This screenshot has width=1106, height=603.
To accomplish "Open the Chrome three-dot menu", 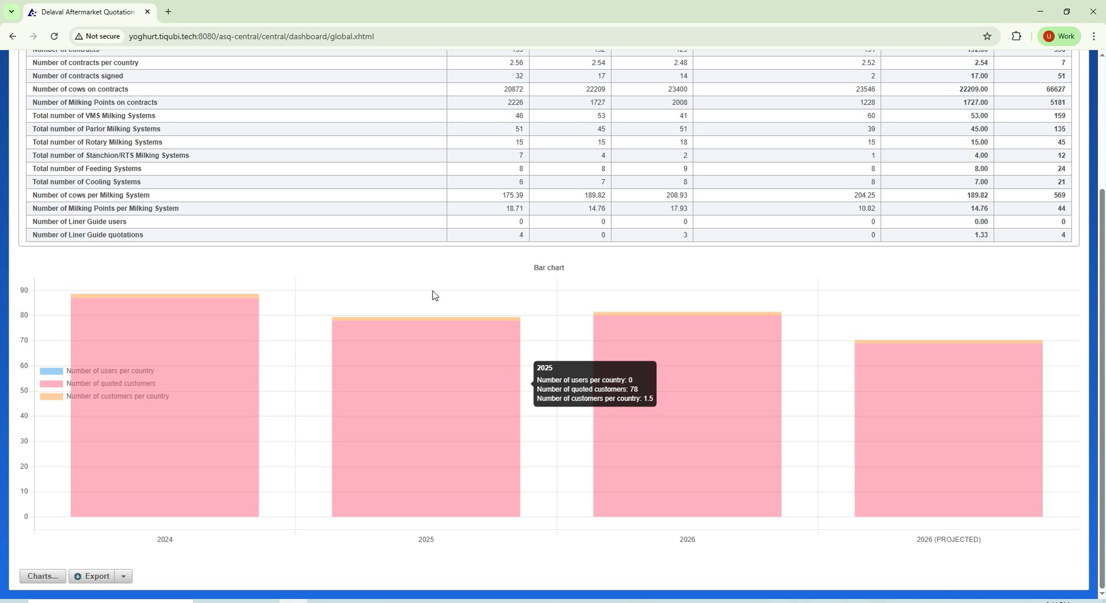I will coord(1094,36).
